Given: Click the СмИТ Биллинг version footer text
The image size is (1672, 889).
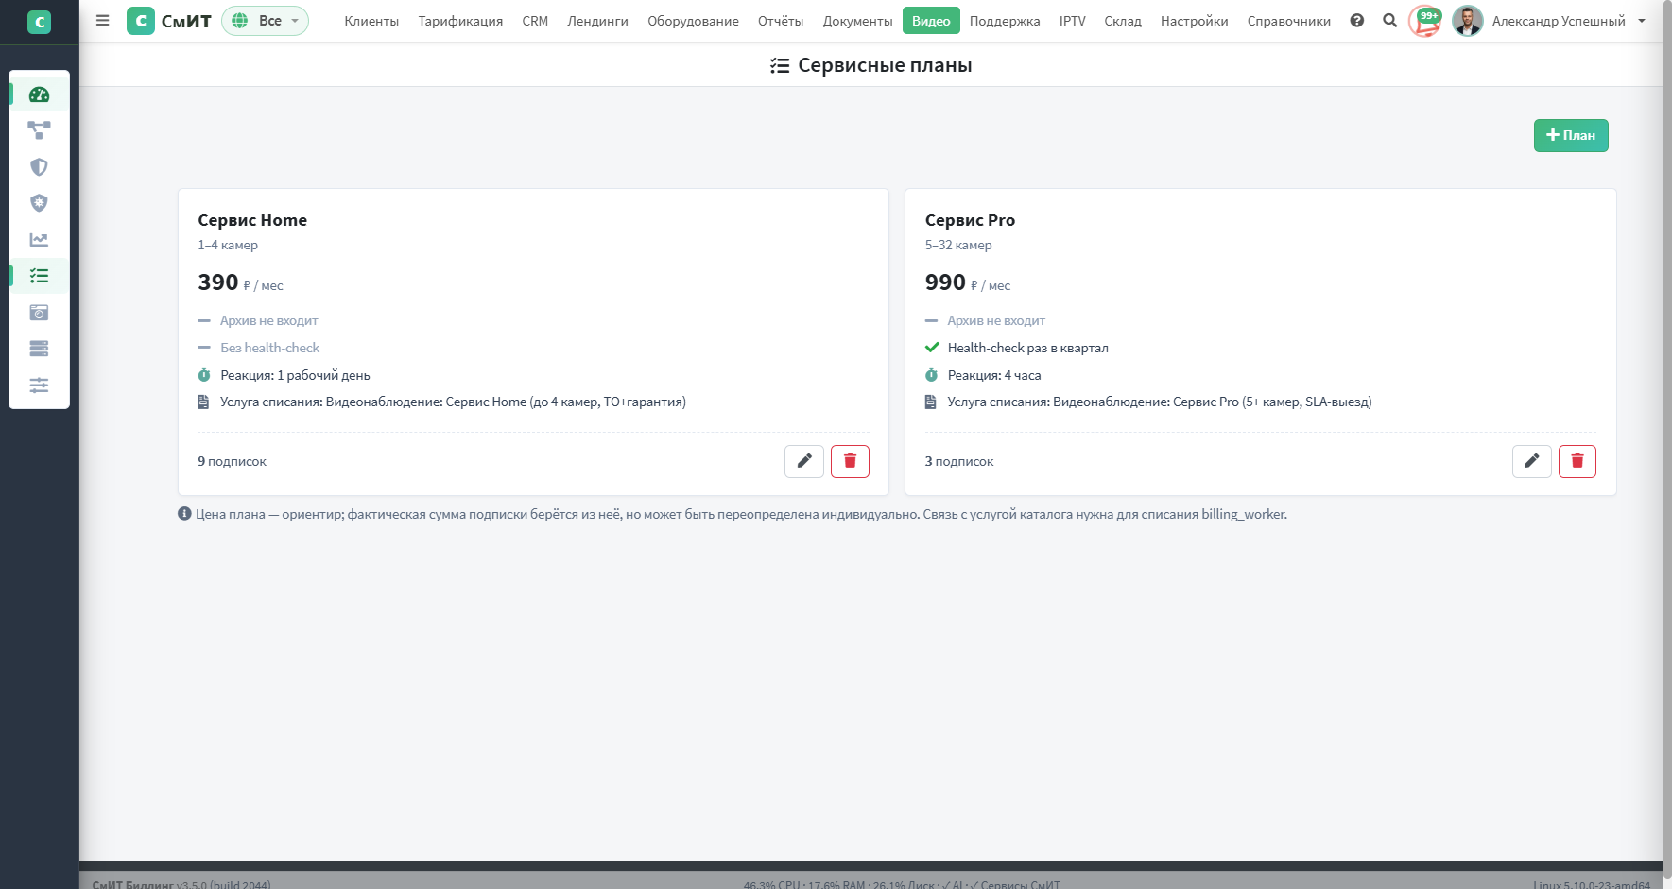Looking at the screenshot, I should [x=181, y=884].
